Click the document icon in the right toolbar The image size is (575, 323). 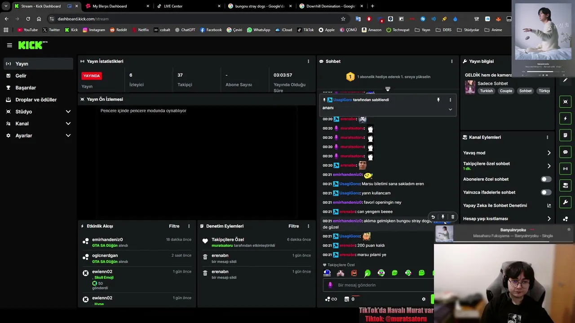(565, 135)
